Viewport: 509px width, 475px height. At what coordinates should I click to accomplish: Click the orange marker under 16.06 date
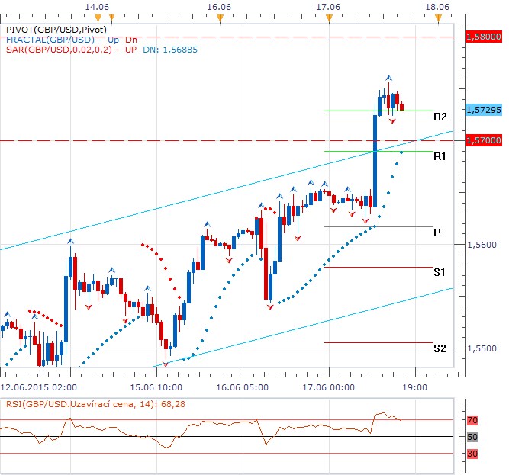pyautogui.click(x=220, y=18)
